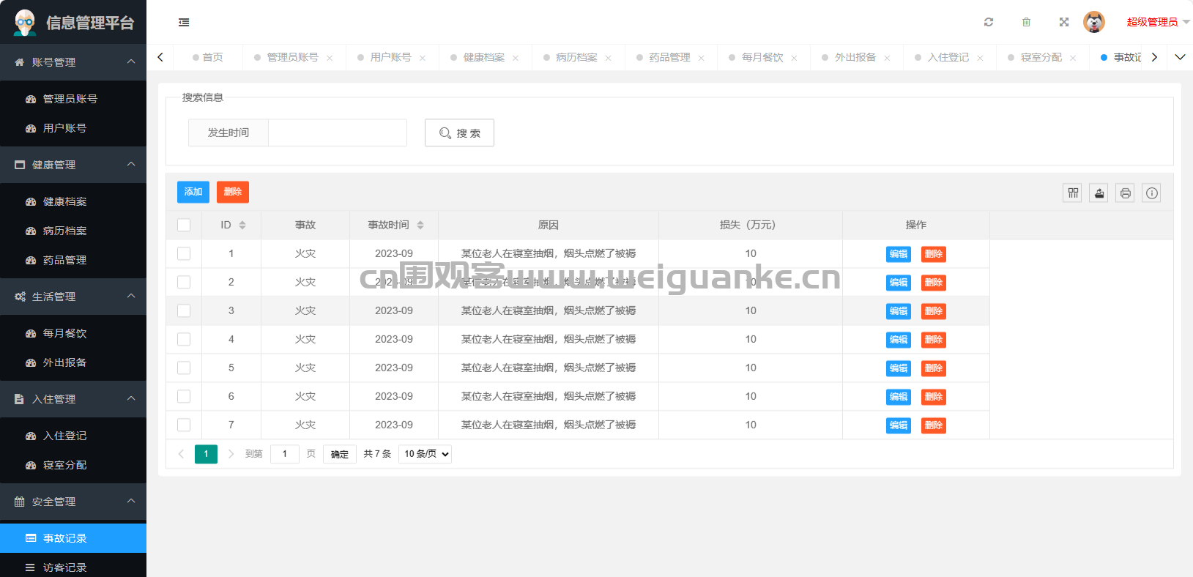Click 删除 for row ID 3
This screenshot has width=1193, height=577.
click(934, 311)
